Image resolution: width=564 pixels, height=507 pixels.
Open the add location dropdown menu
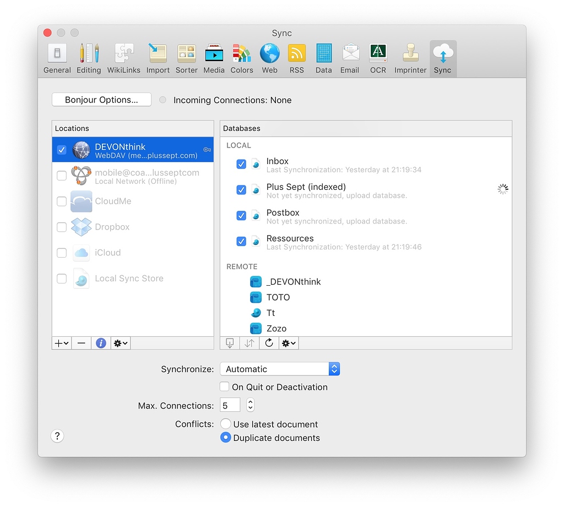(x=61, y=342)
